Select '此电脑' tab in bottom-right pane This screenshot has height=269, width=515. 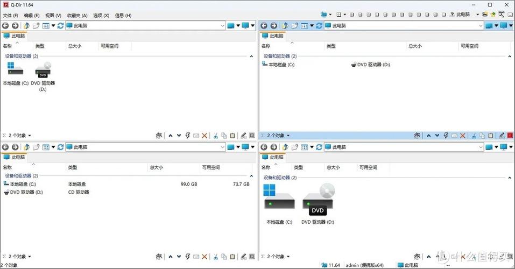point(273,157)
